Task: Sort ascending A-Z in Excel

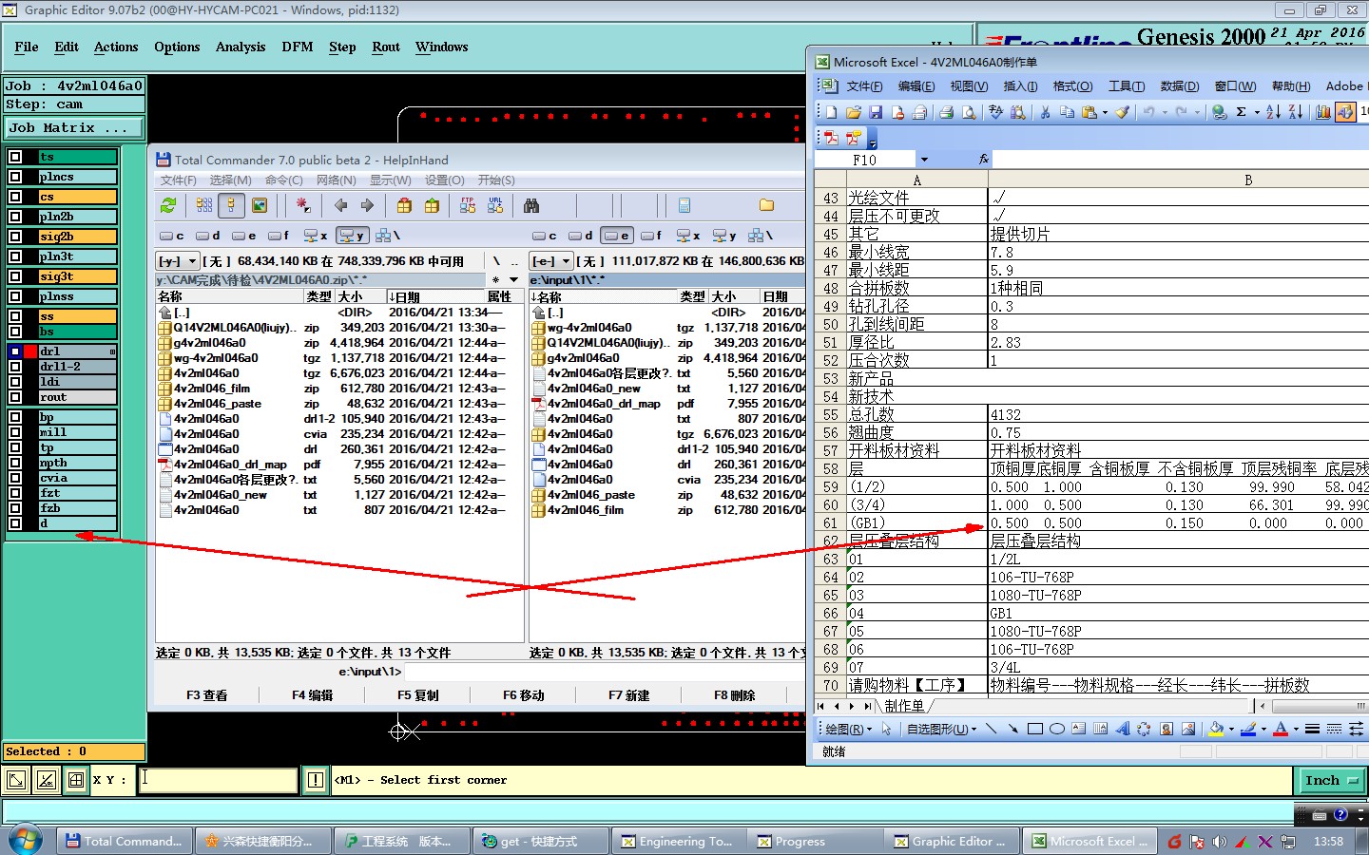Action: pyautogui.click(x=1273, y=112)
